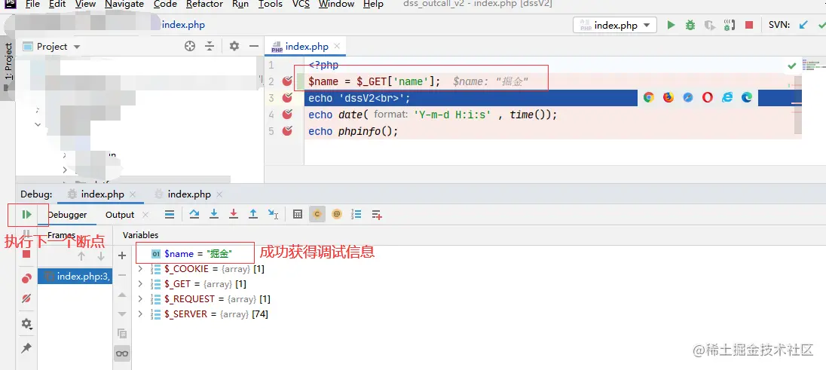Close the Output tab
This screenshot has height=370, width=826.
(145, 215)
